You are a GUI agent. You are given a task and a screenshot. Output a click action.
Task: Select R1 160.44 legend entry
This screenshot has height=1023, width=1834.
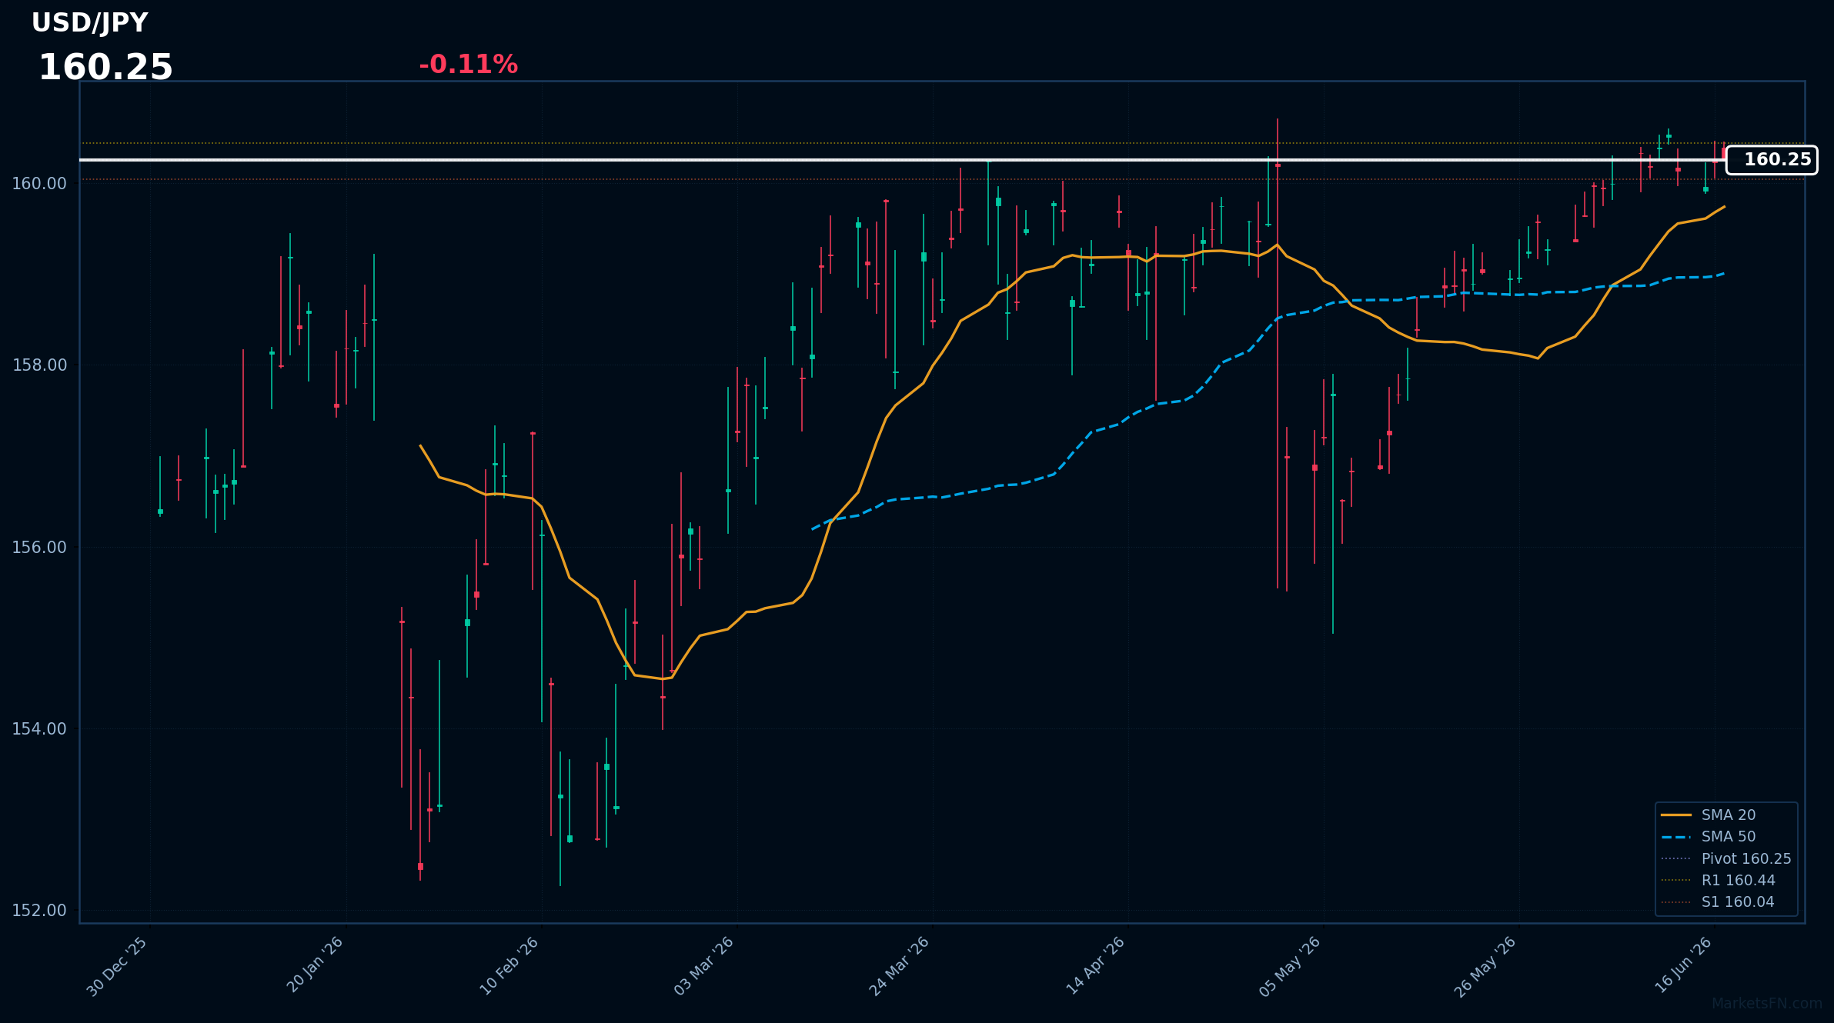click(1718, 880)
